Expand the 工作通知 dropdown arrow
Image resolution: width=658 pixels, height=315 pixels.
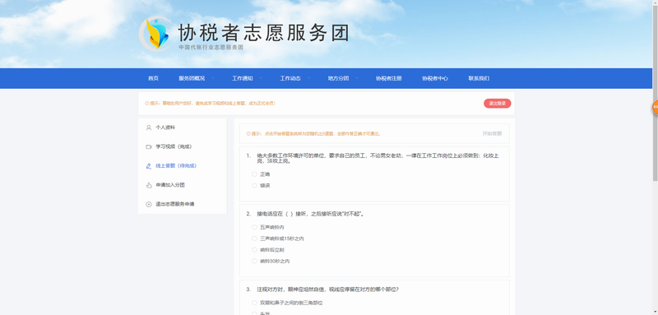pos(261,78)
